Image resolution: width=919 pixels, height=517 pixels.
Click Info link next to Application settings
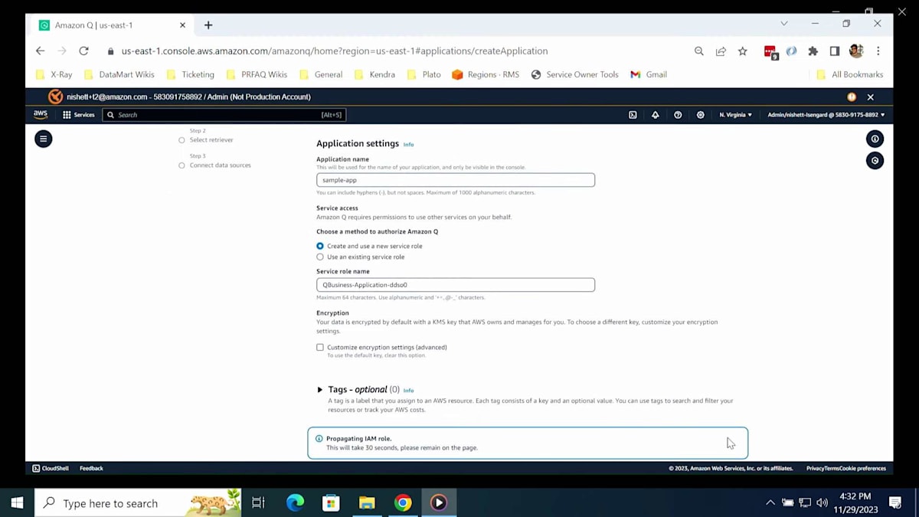(408, 145)
